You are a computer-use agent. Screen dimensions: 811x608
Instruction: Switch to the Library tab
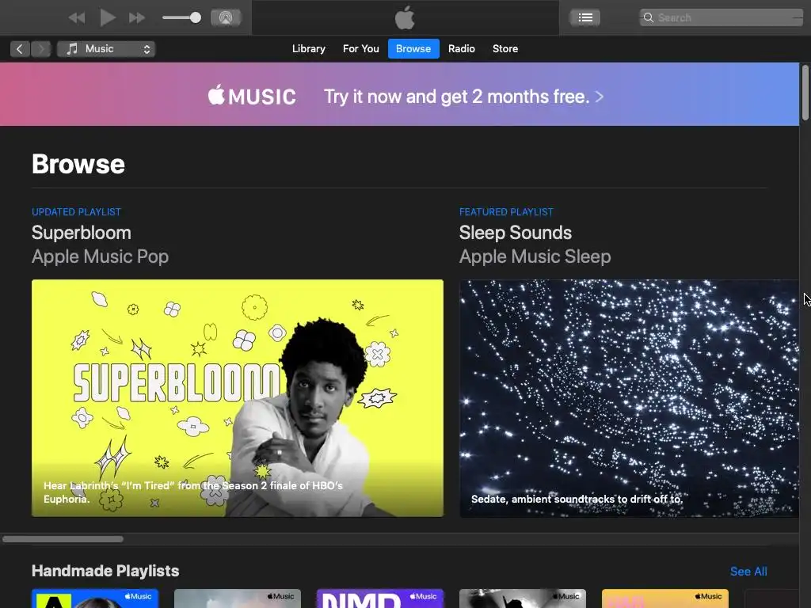click(x=309, y=48)
